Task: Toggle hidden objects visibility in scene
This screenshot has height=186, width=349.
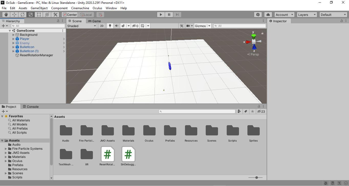Action: click(135, 26)
